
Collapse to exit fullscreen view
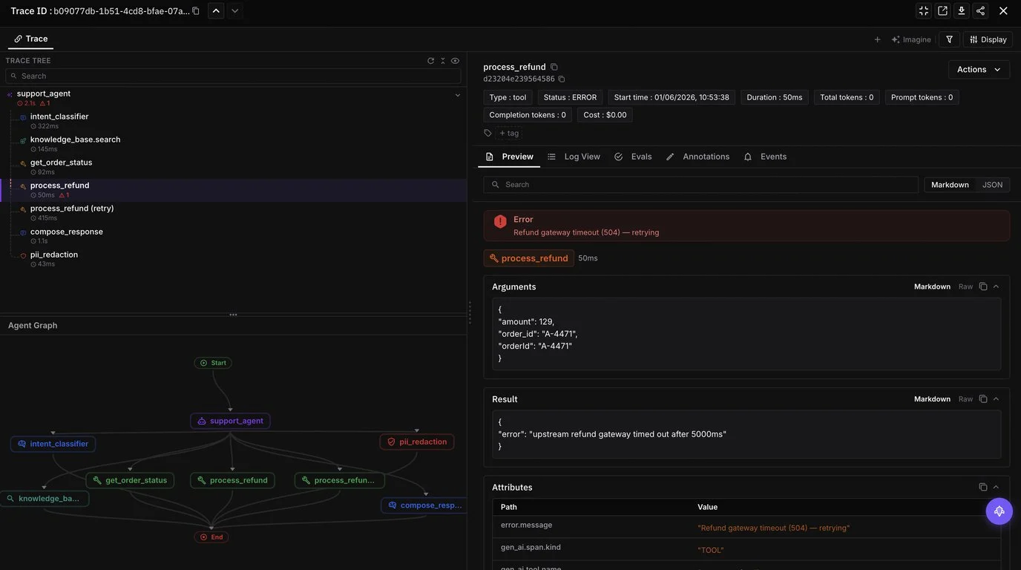pos(924,11)
